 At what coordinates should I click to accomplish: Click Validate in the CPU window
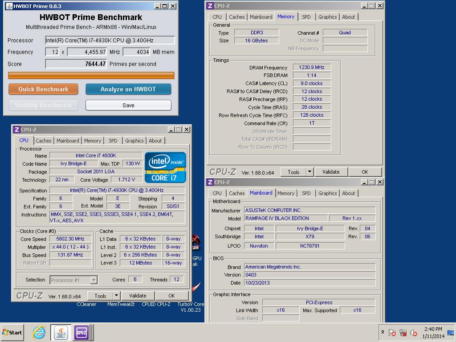138,296
